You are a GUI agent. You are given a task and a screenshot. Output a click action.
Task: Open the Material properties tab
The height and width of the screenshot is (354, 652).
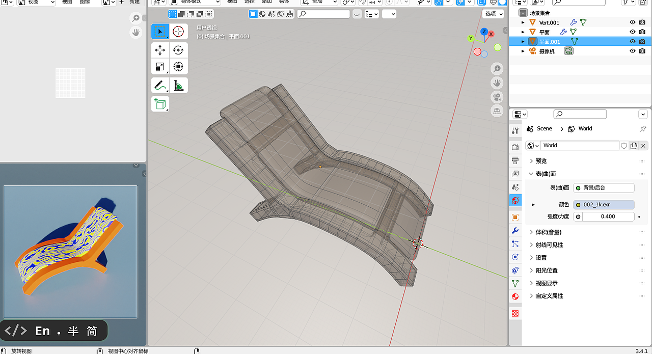click(x=515, y=296)
